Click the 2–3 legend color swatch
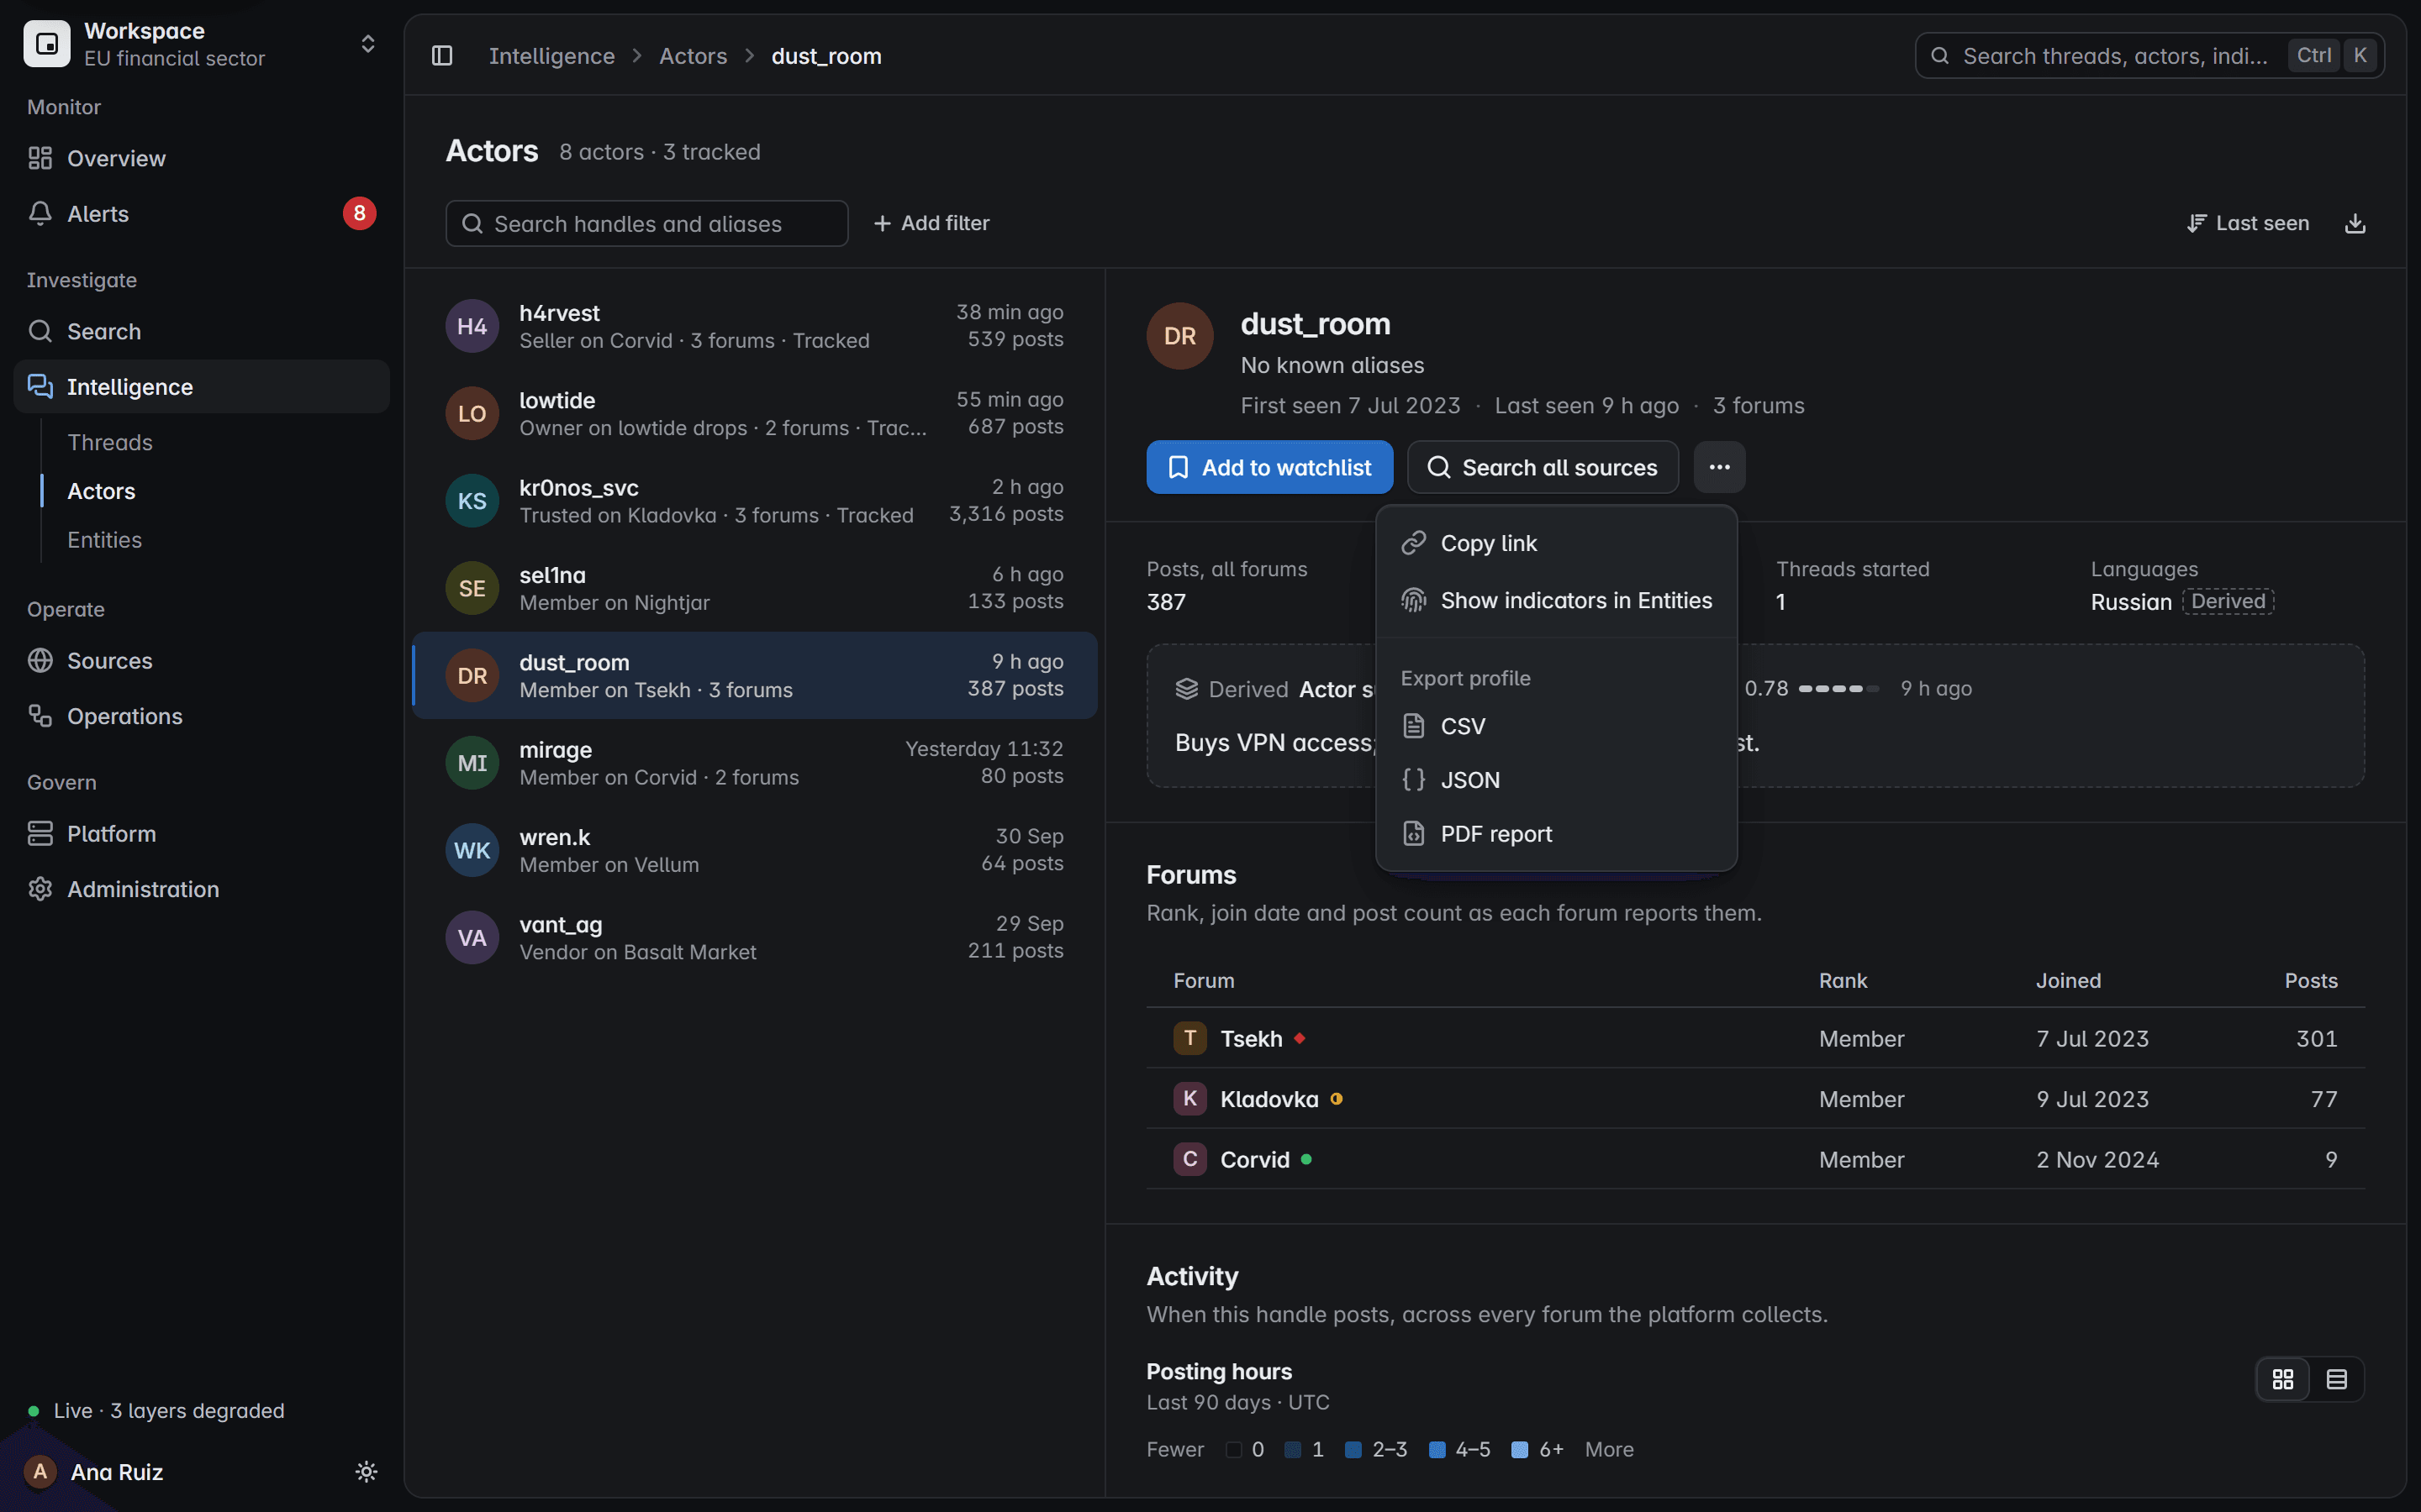The width and height of the screenshot is (2421, 1512). (1353, 1450)
